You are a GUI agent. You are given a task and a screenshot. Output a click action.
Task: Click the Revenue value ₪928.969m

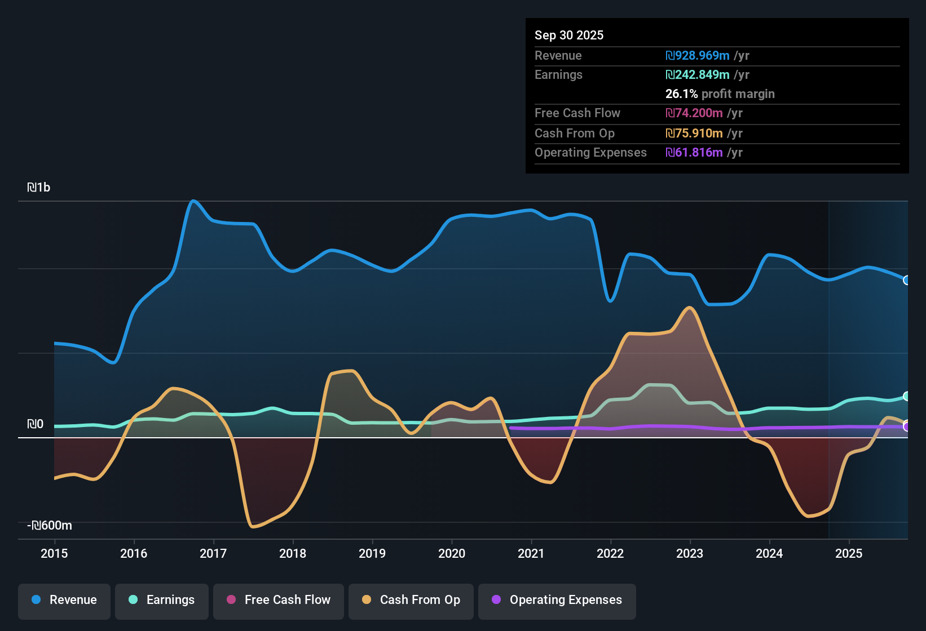(696, 55)
